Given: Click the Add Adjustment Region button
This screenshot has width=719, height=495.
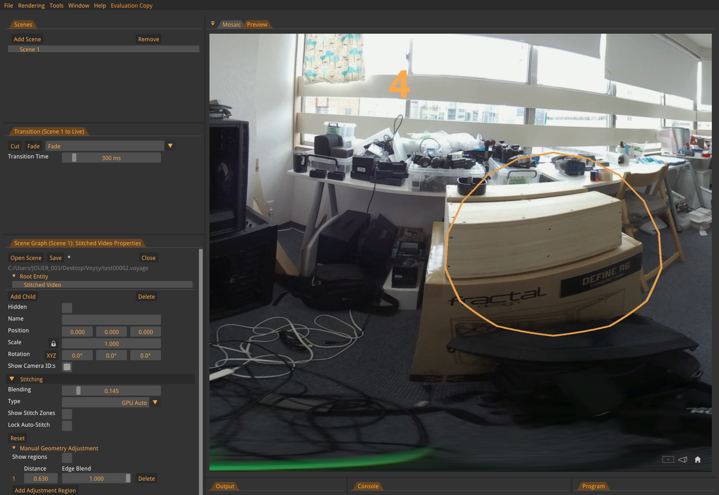Looking at the screenshot, I should [x=45, y=490].
